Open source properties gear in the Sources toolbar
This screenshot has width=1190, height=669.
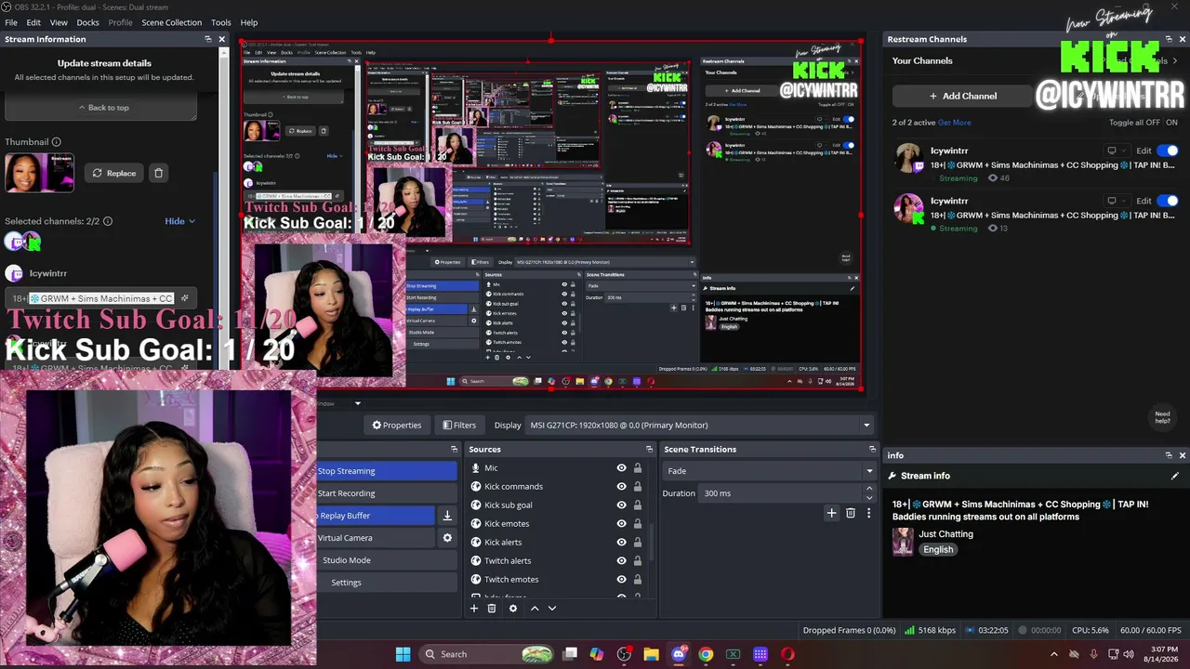(512, 609)
